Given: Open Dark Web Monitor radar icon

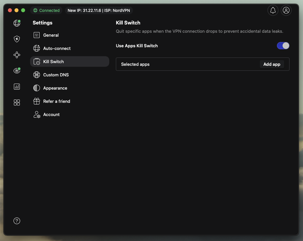Looking at the screenshot, I should click(17, 71).
